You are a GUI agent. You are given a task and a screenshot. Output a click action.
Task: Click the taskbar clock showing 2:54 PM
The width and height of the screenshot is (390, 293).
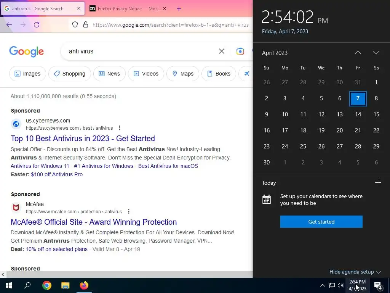click(x=357, y=285)
